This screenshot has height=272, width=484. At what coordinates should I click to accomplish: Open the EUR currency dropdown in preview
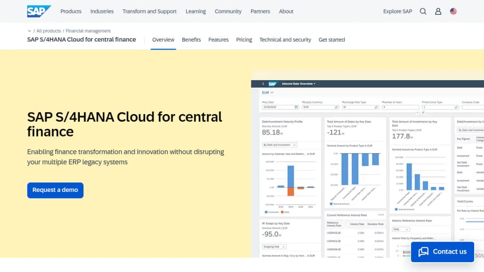[x=268, y=93]
